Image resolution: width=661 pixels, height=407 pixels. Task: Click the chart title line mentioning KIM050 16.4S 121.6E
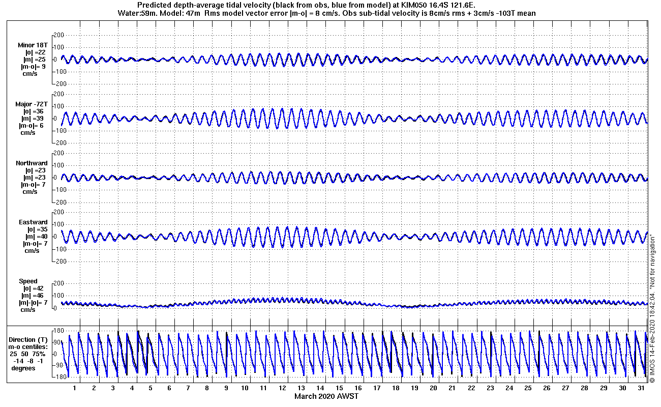(307, 5)
